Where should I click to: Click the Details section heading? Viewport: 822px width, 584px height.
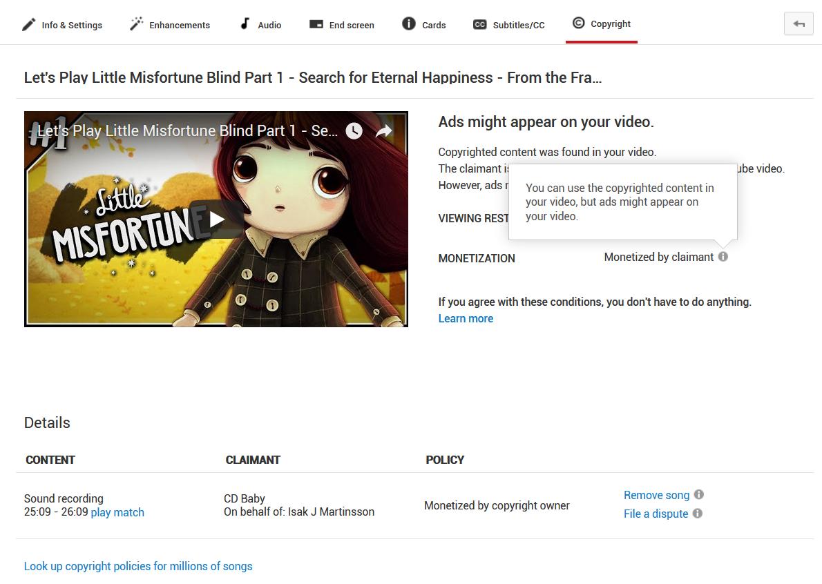tap(47, 422)
